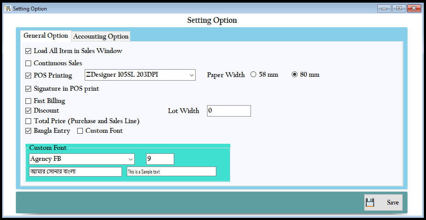Toggle Load All Item in Sales Window checkbox
The image size is (426, 220).
[x=29, y=51]
